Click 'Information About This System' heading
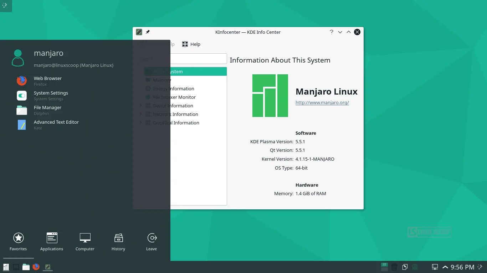The height and width of the screenshot is (273, 487). pos(280,60)
